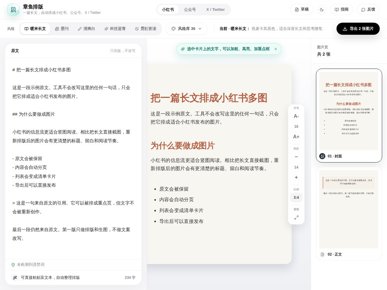Switch to the X / Twitter tab
Screen dimensions: 387x290
[x=216, y=10]
